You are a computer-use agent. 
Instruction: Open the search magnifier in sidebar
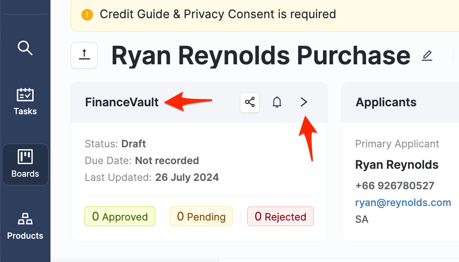coord(25,47)
